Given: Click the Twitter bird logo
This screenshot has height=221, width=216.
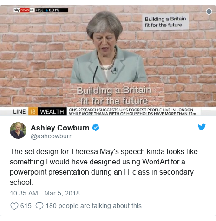Looking at the screenshot, I should (202, 127).
